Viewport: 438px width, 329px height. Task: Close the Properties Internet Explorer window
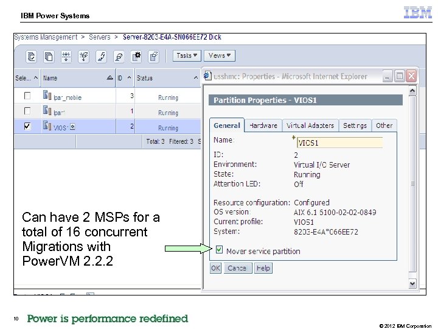411,76
